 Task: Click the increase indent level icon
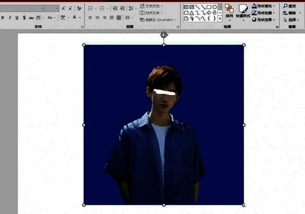[122, 8]
